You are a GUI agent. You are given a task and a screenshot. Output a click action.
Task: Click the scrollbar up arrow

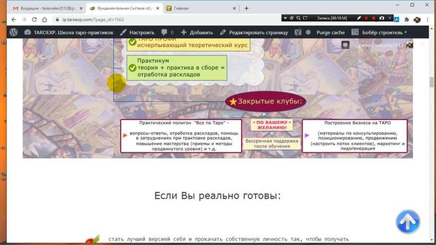coord(431,29)
